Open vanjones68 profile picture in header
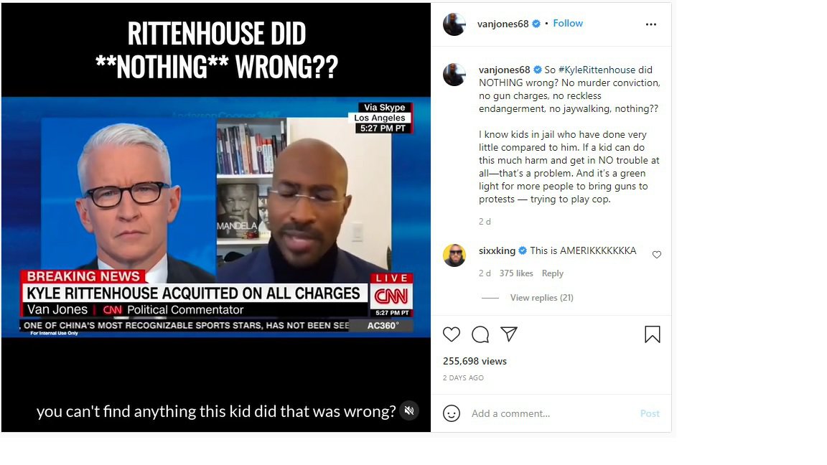Viewport: 827px width, 465px height. pyautogui.click(x=454, y=24)
